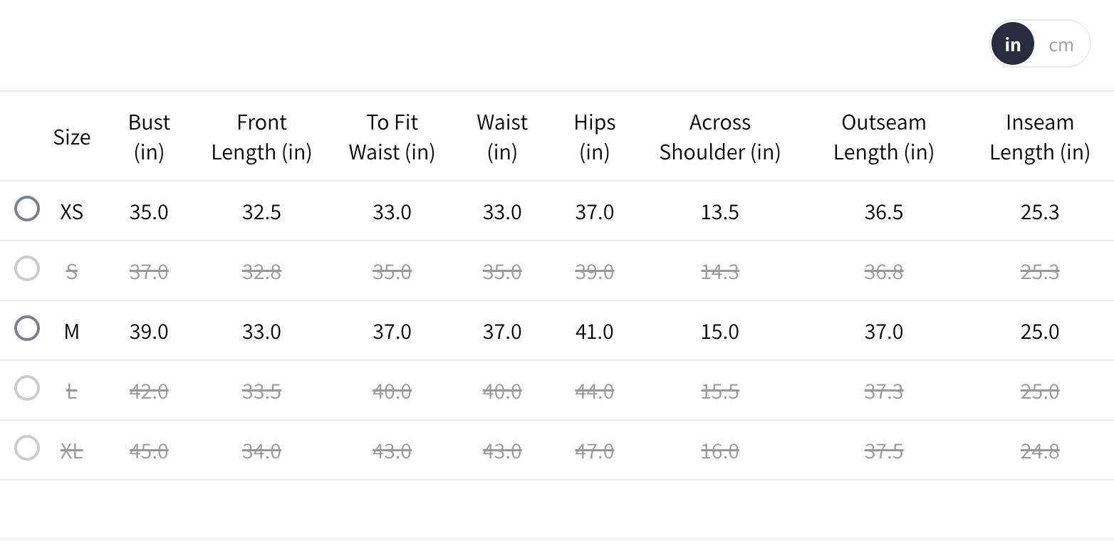
Task: Click the Outseam Length column header
Action: click(883, 137)
